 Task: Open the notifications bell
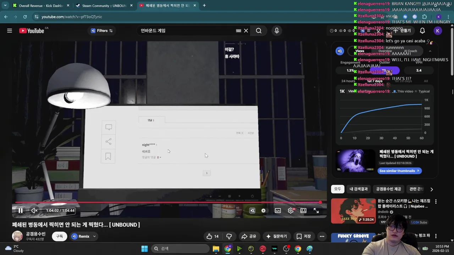[x=422, y=31]
